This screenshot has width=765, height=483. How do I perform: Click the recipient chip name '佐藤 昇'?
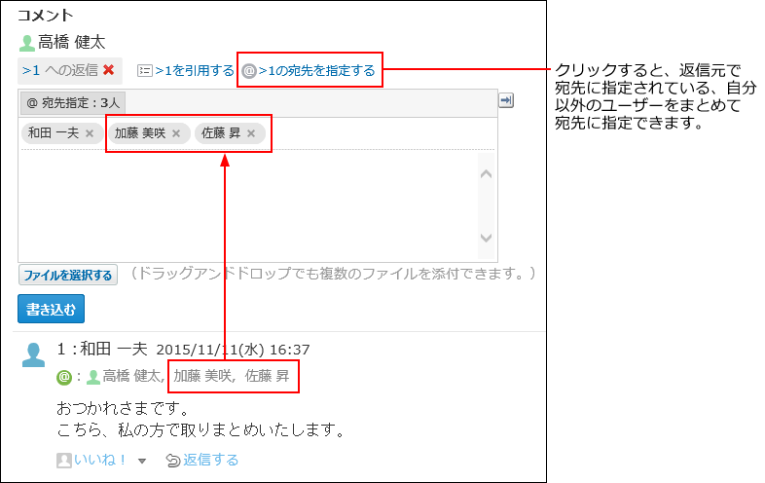(x=221, y=132)
